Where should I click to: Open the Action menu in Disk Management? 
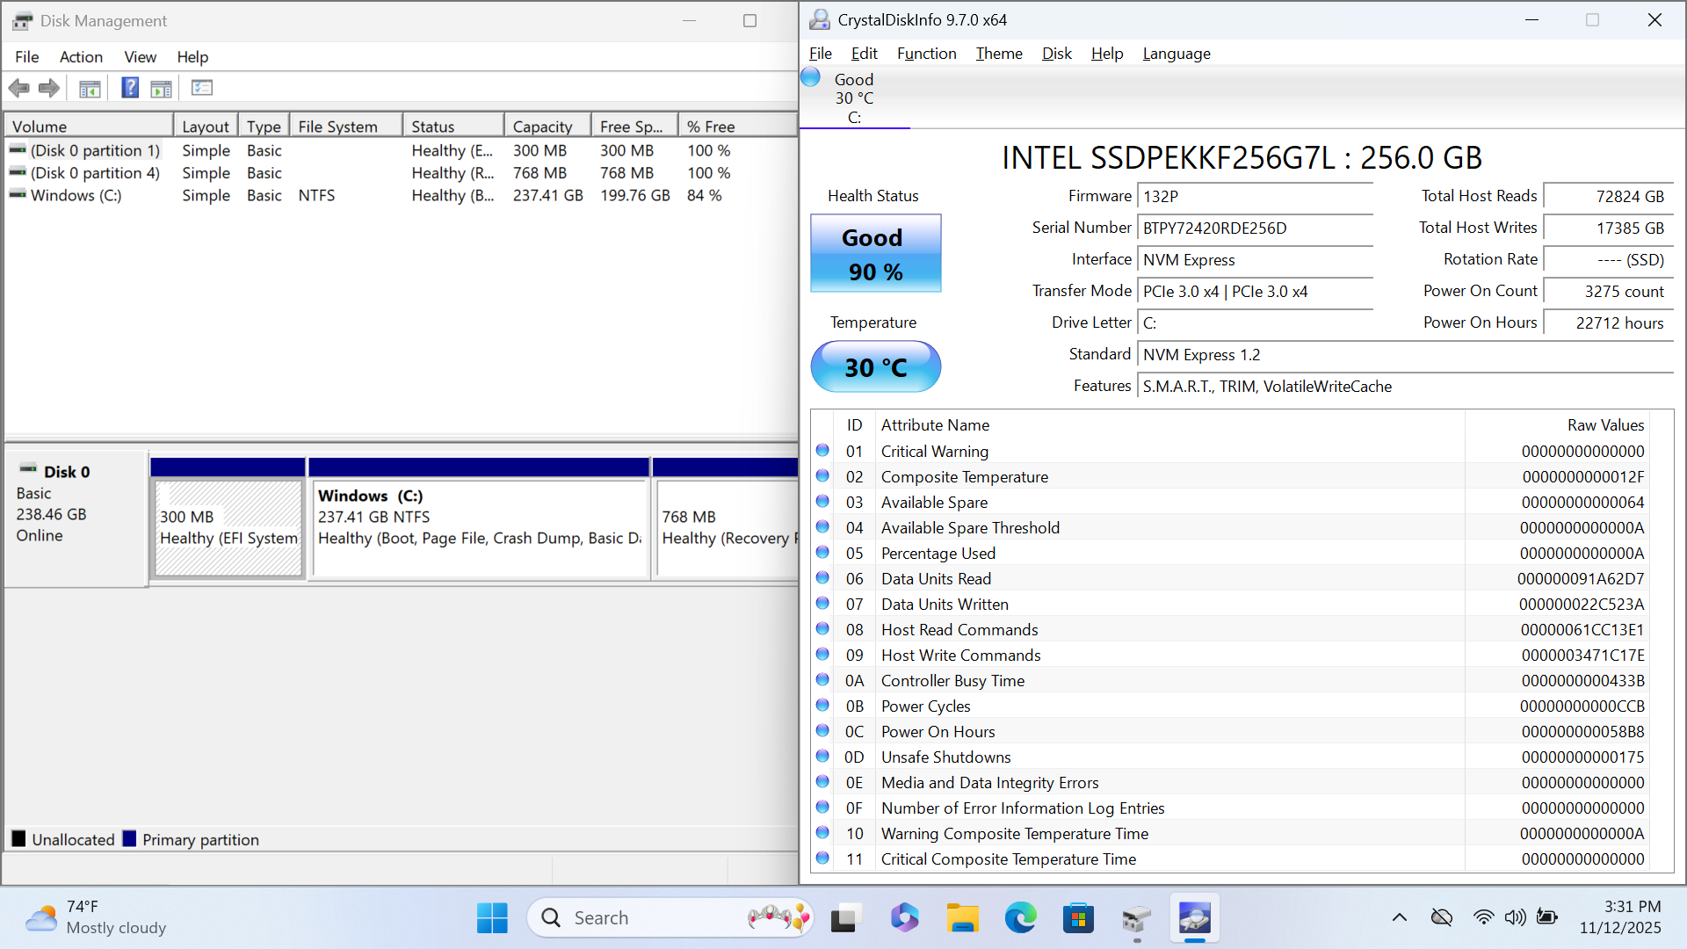coord(81,57)
